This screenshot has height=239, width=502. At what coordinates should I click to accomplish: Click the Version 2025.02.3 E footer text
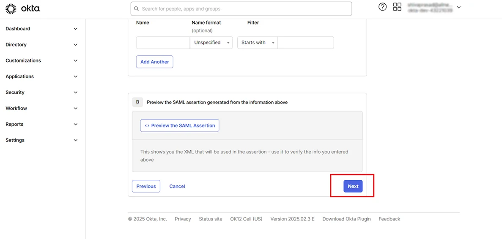[293, 219]
